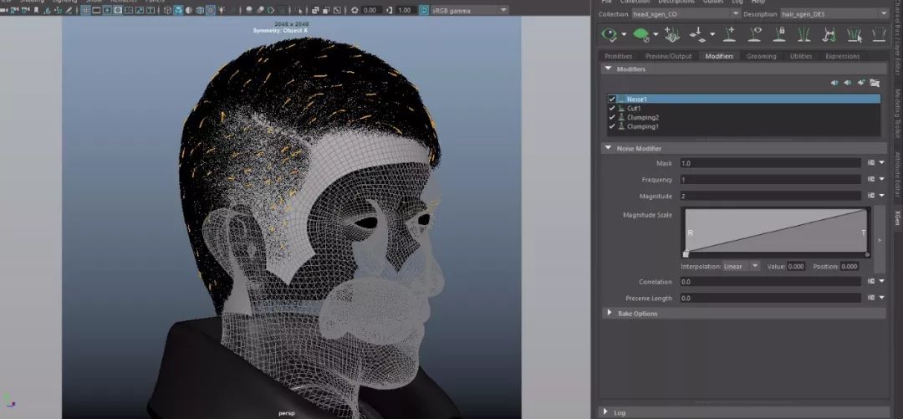Switch to the Utilities tab
Image resolution: width=903 pixels, height=419 pixels.
point(800,56)
